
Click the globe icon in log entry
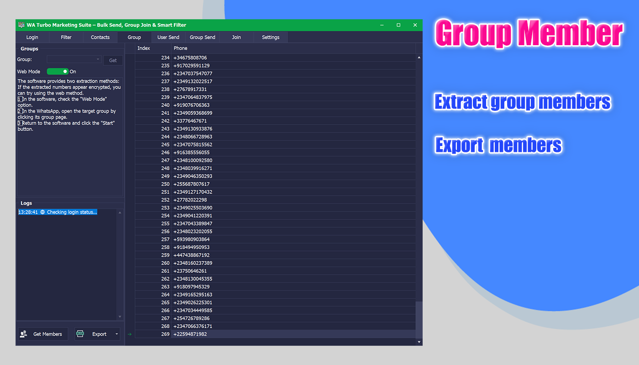pyautogui.click(x=42, y=212)
